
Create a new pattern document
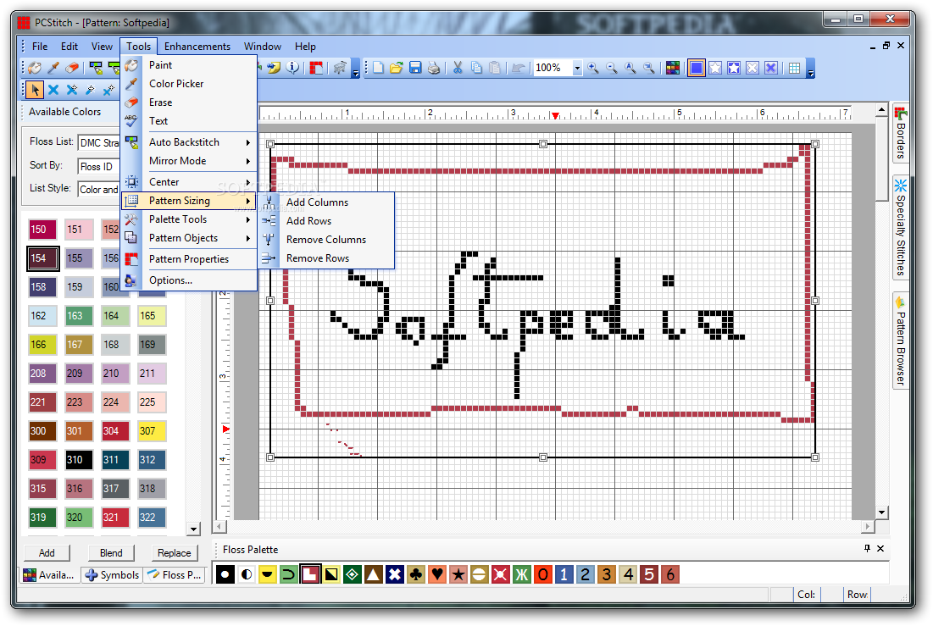[x=379, y=68]
